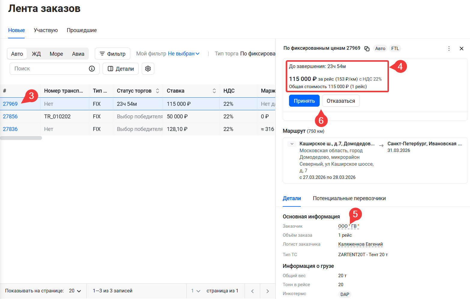Select ЖД transport type
The height and width of the screenshot is (299, 470).
click(x=36, y=54)
